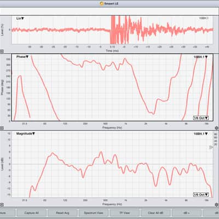Open the Phase graph type dropdown
This screenshot has width=219, height=219.
tap(22, 57)
